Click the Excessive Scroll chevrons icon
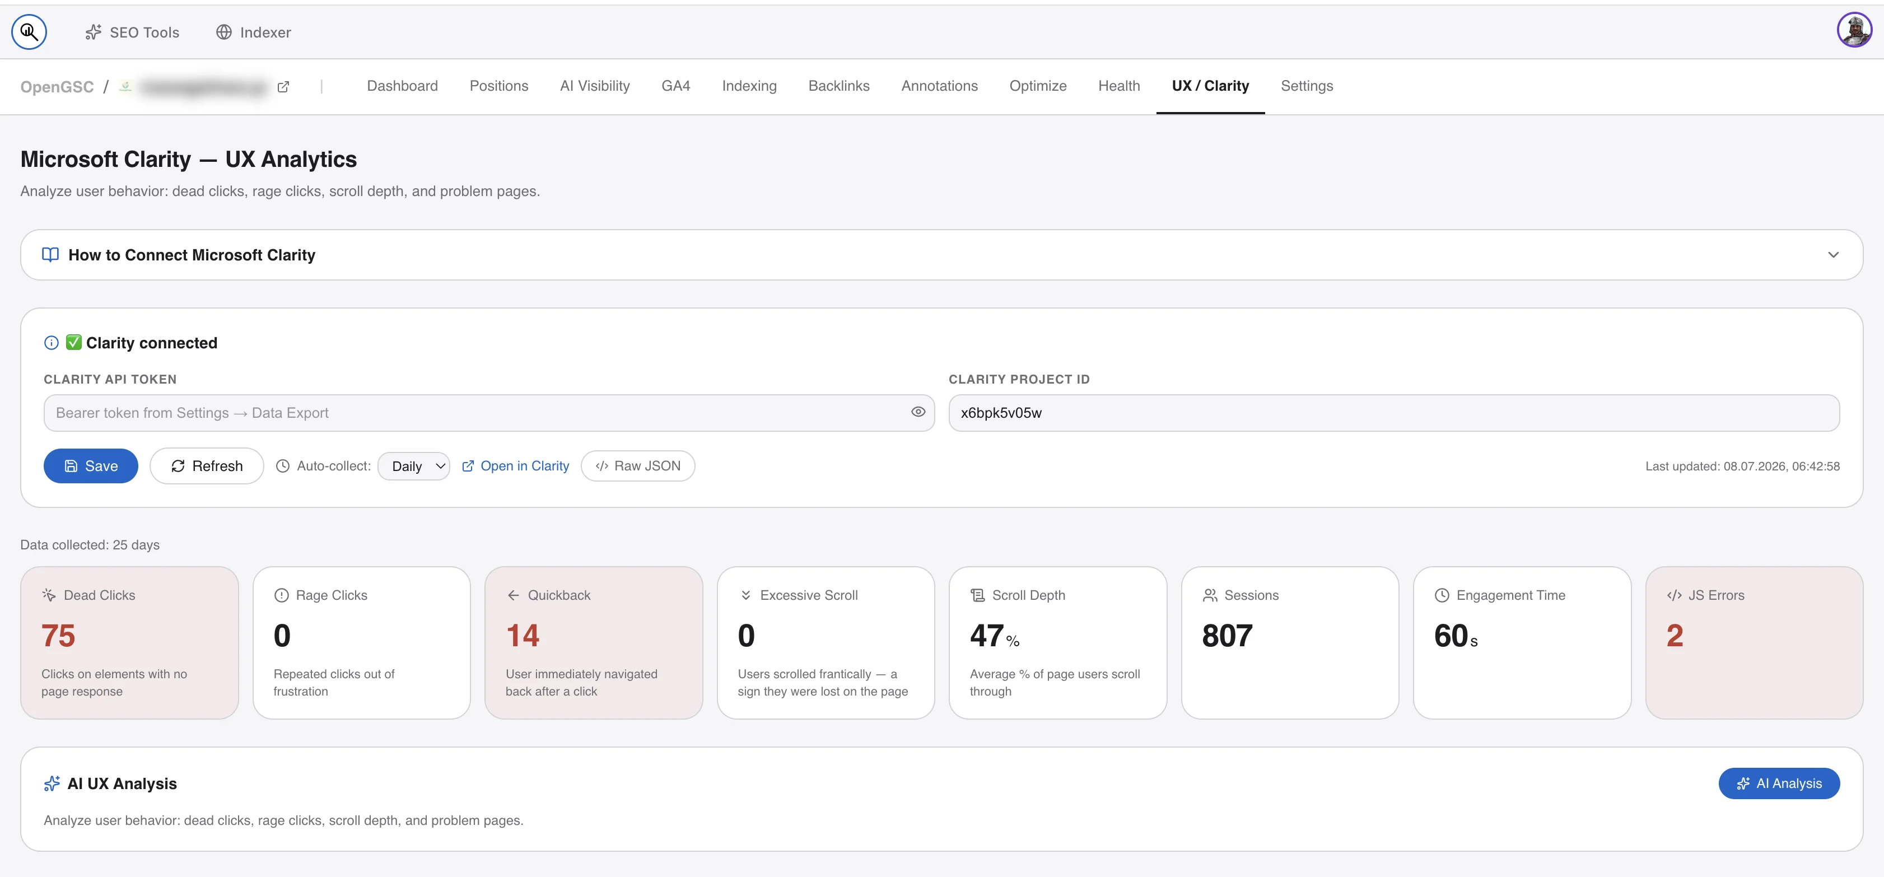 pyautogui.click(x=746, y=595)
